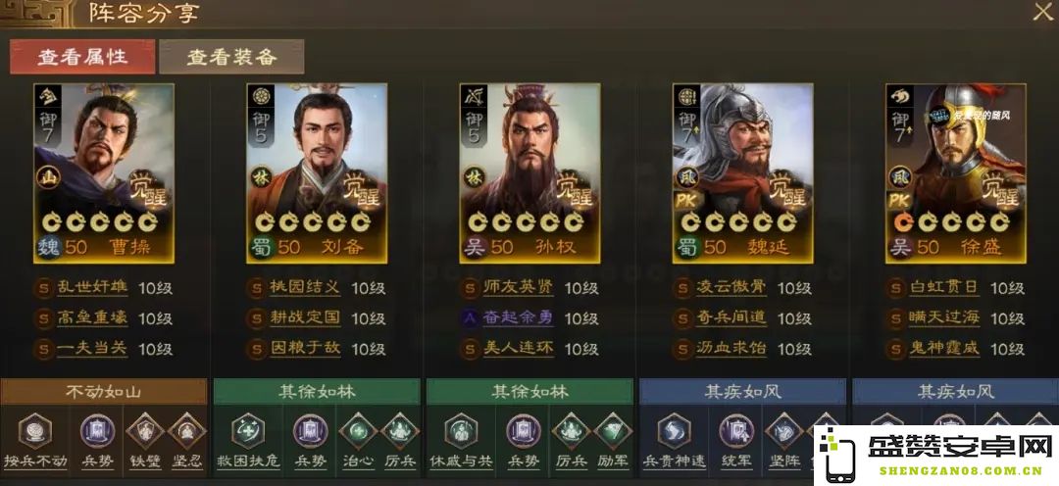
Task: Click the 奋起余勇 skill link
Action: (x=518, y=317)
